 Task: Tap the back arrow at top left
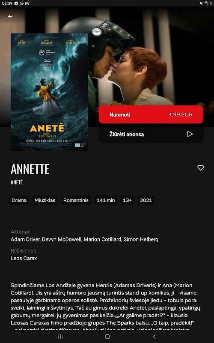[x=10, y=17]
